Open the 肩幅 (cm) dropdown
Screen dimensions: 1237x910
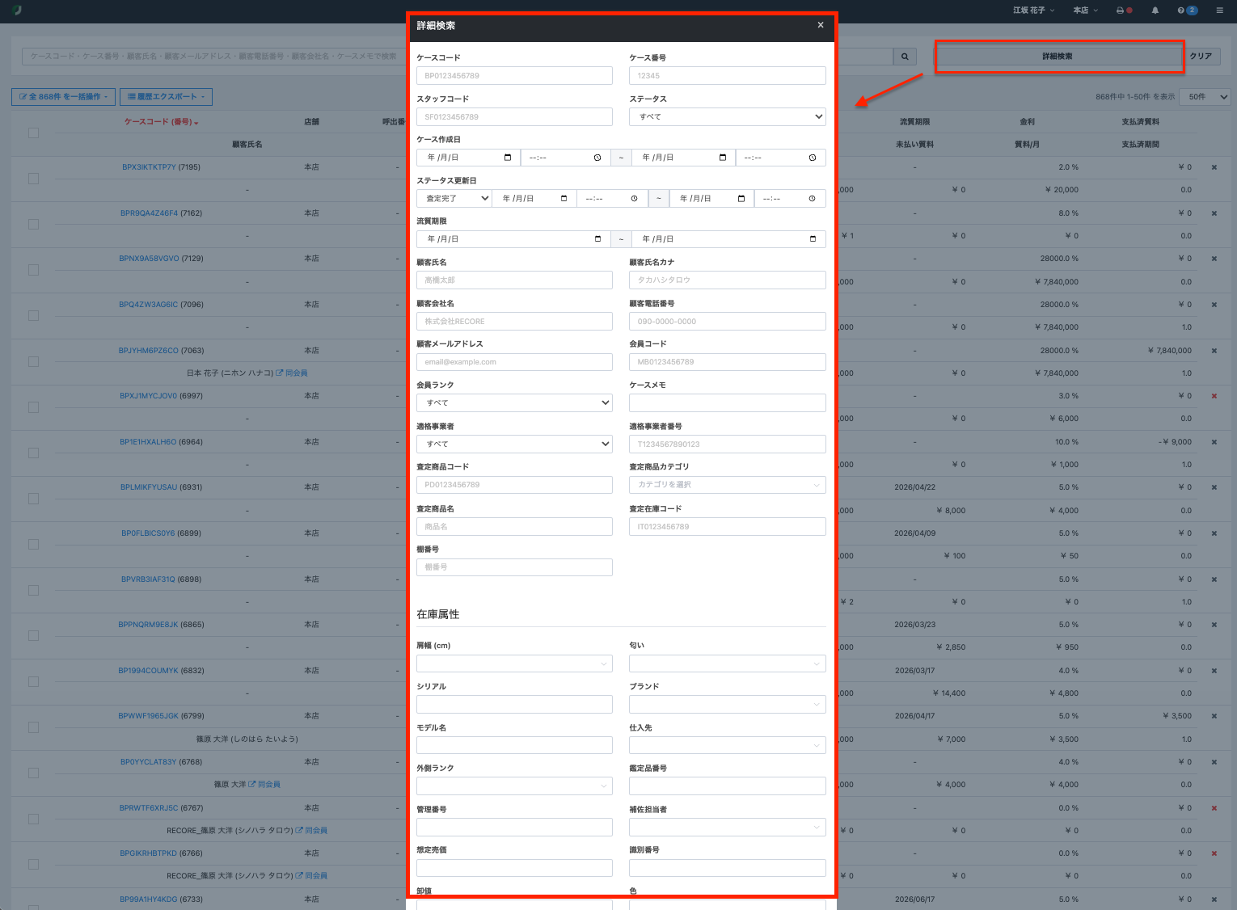tap(514, 664)
